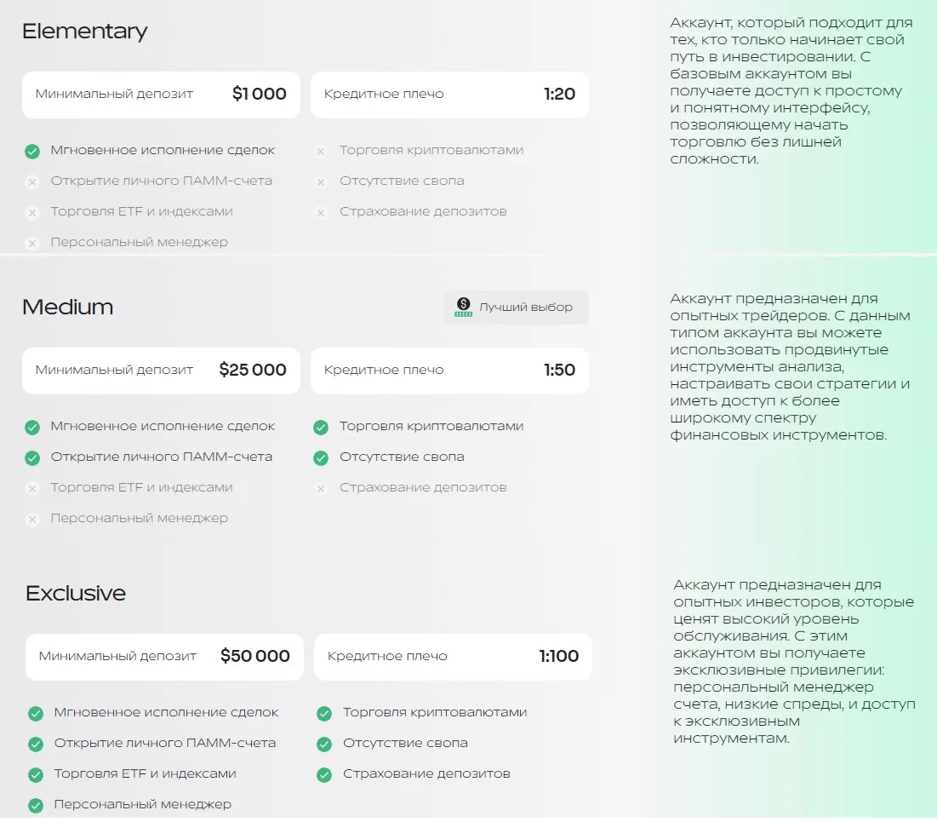Click the Medium Кредитное плечо 1:50 card
Image resolution: width=937 pixels, height=822 pixels.
[x=450, y=371]
